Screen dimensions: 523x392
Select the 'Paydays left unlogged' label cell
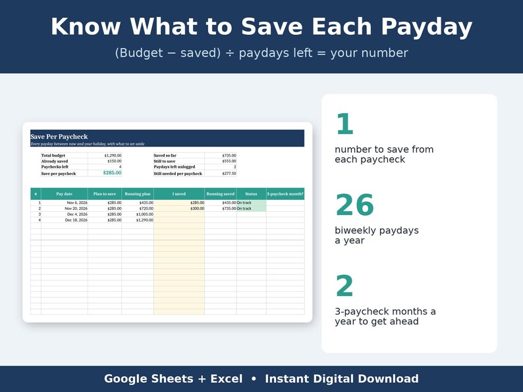[179, 167]
